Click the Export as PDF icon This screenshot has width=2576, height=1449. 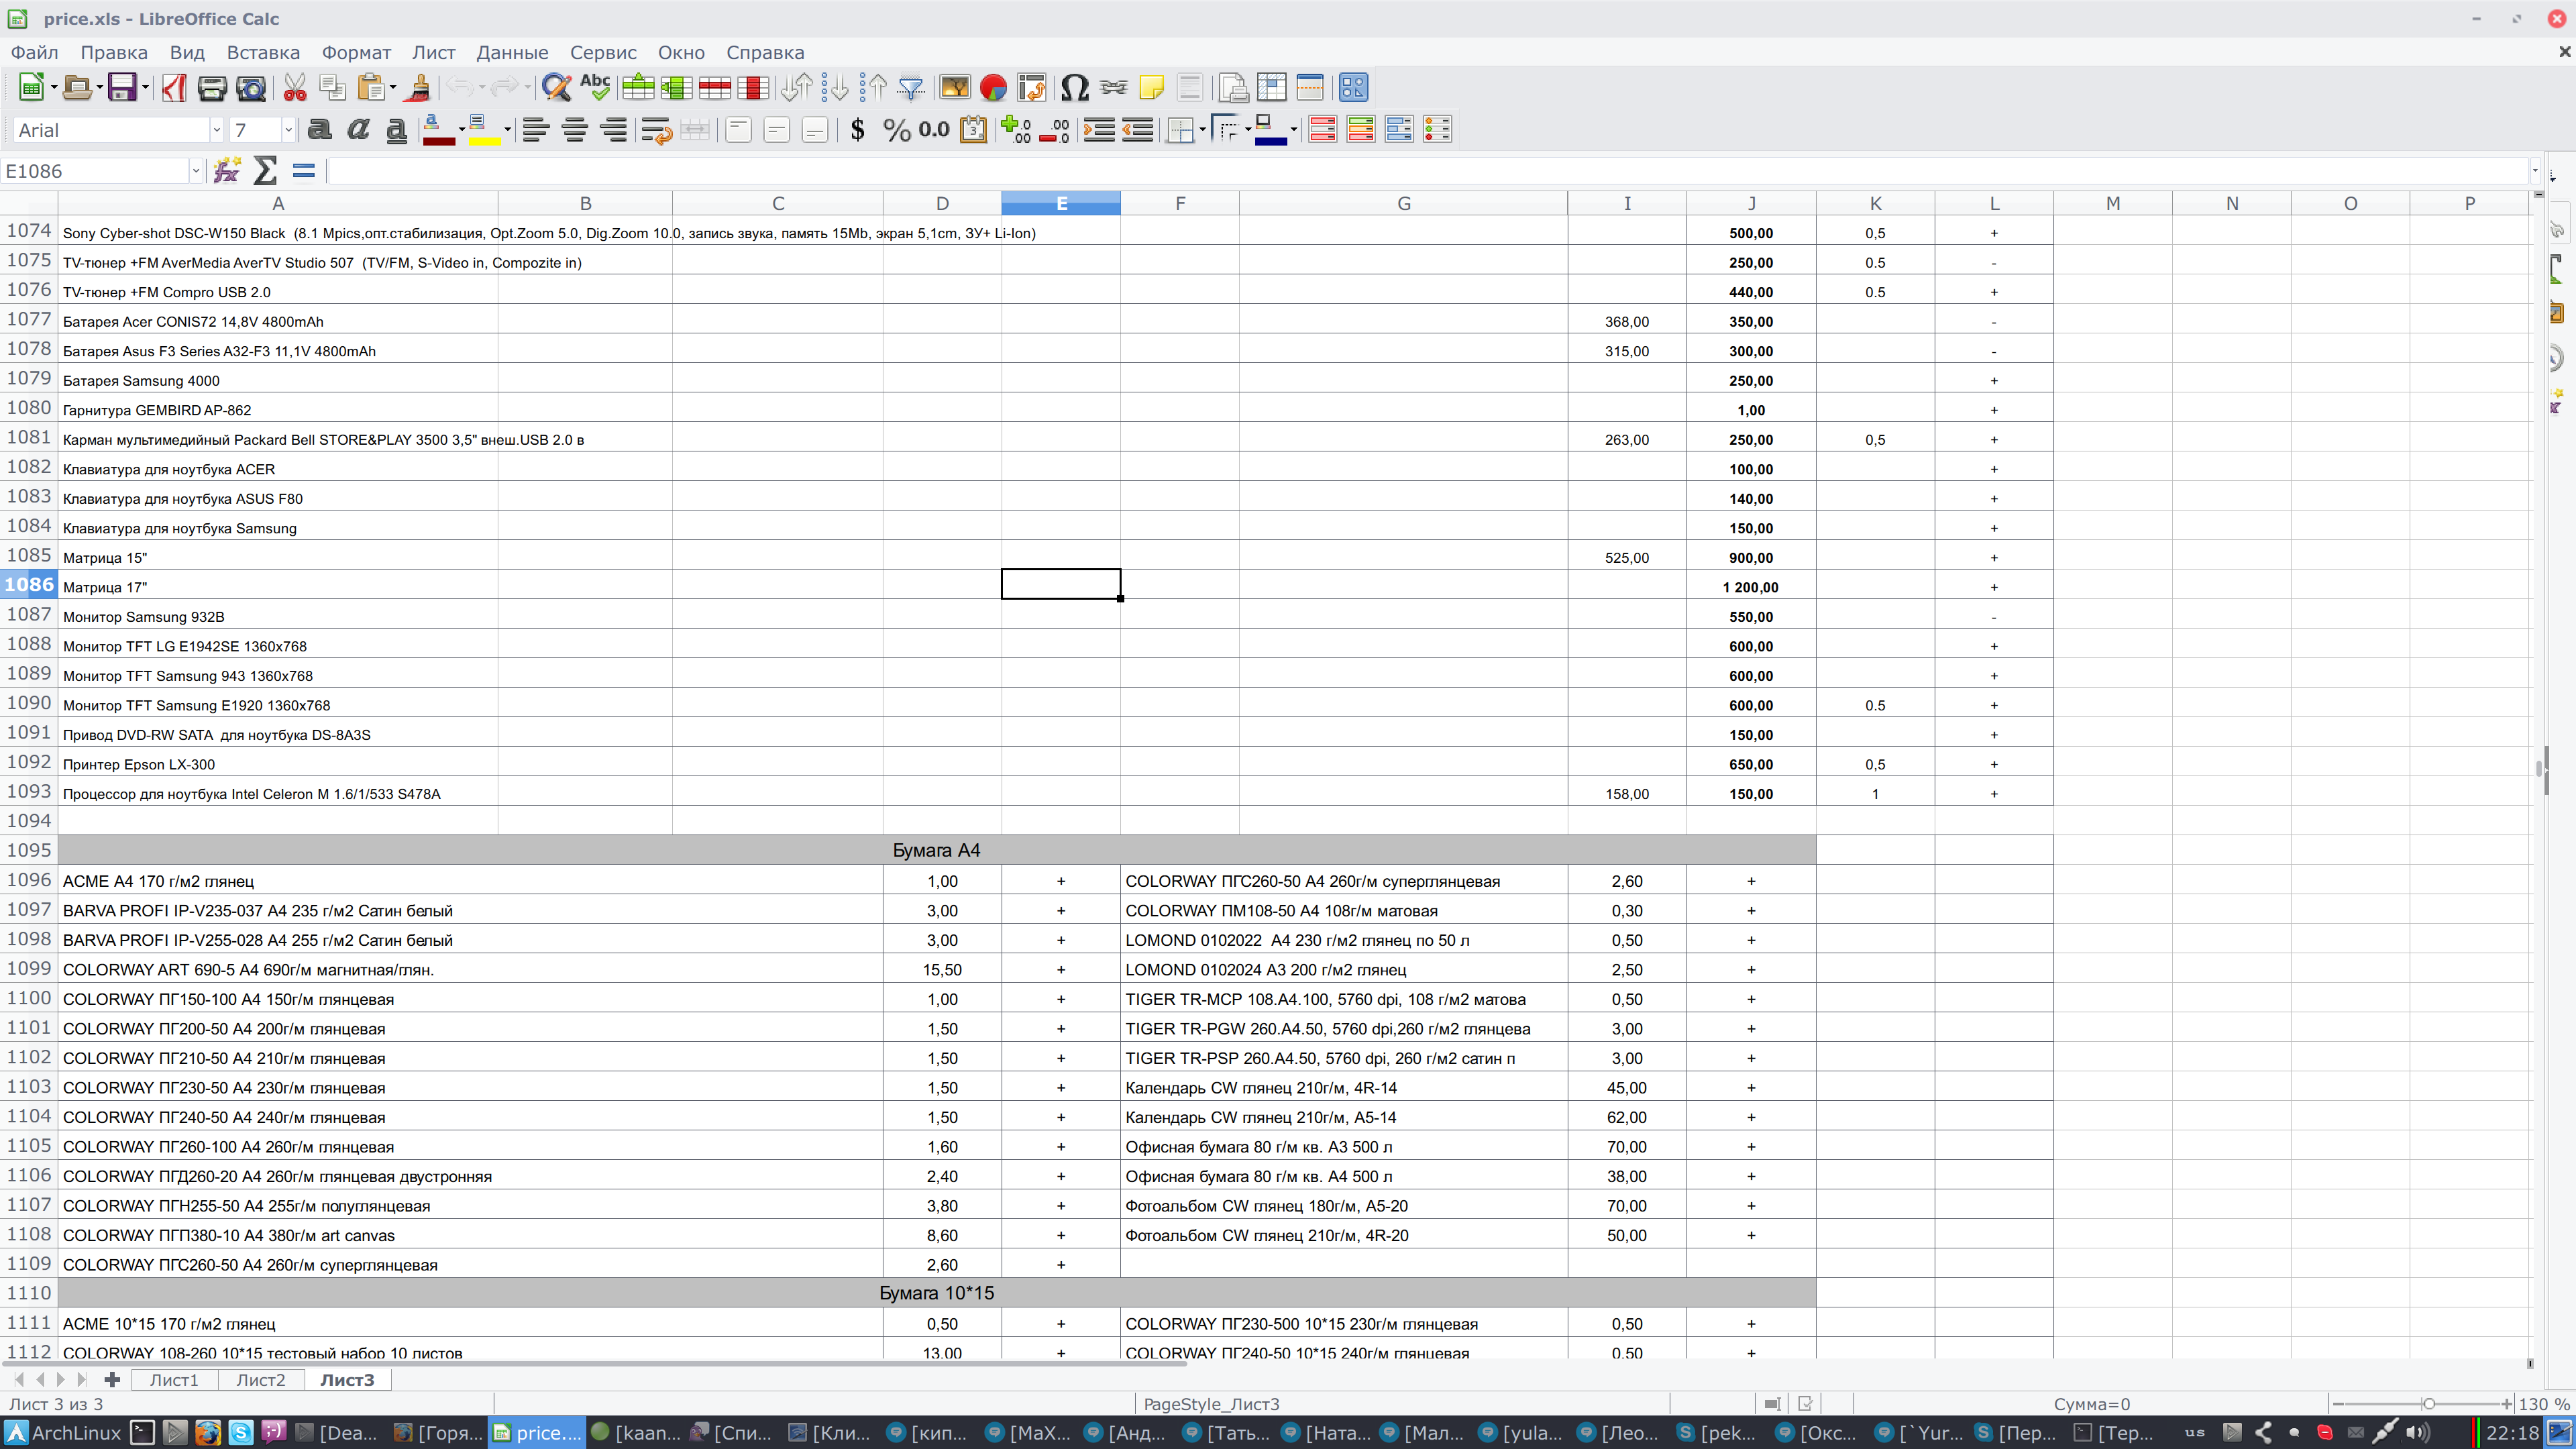pyautogui.click(x=174, y=88)
